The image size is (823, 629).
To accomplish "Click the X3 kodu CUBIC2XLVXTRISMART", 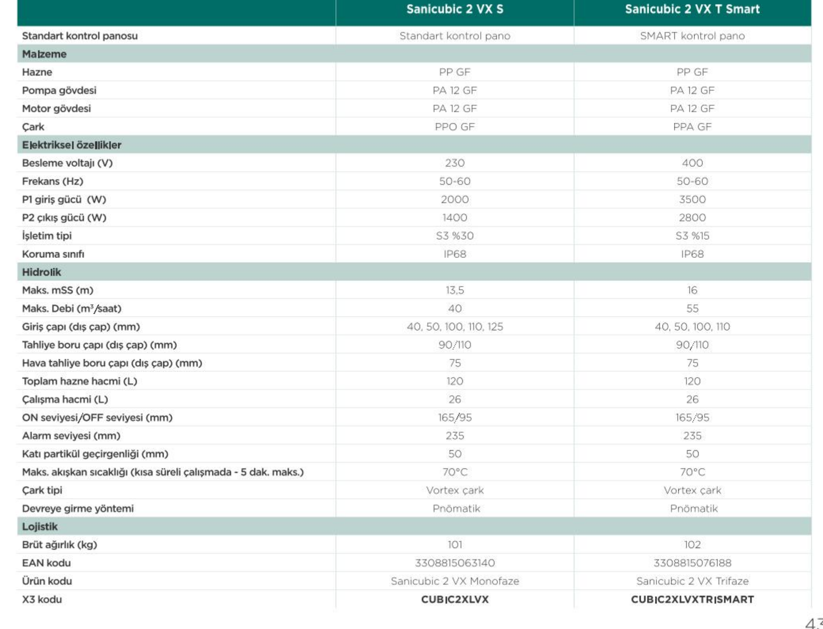I will coord(692,599).
